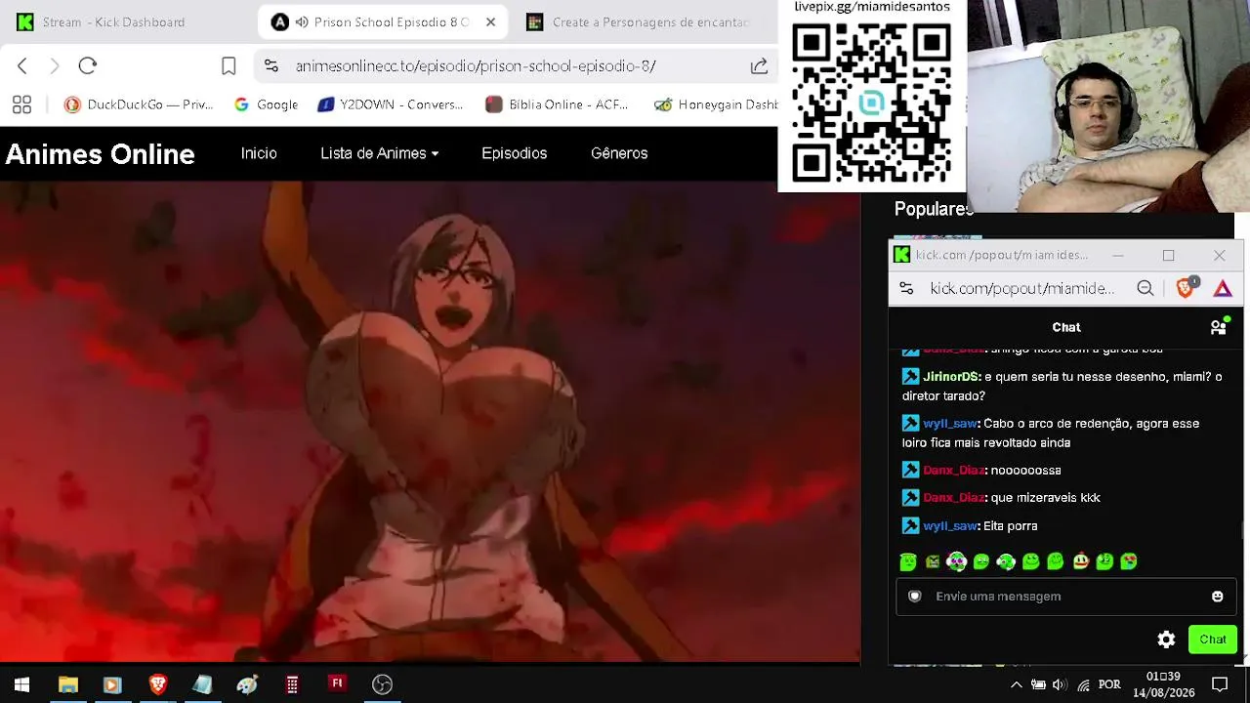Click the main browser address bar URL
This screenshot has width=1250, height=703.
click(476, 66)
